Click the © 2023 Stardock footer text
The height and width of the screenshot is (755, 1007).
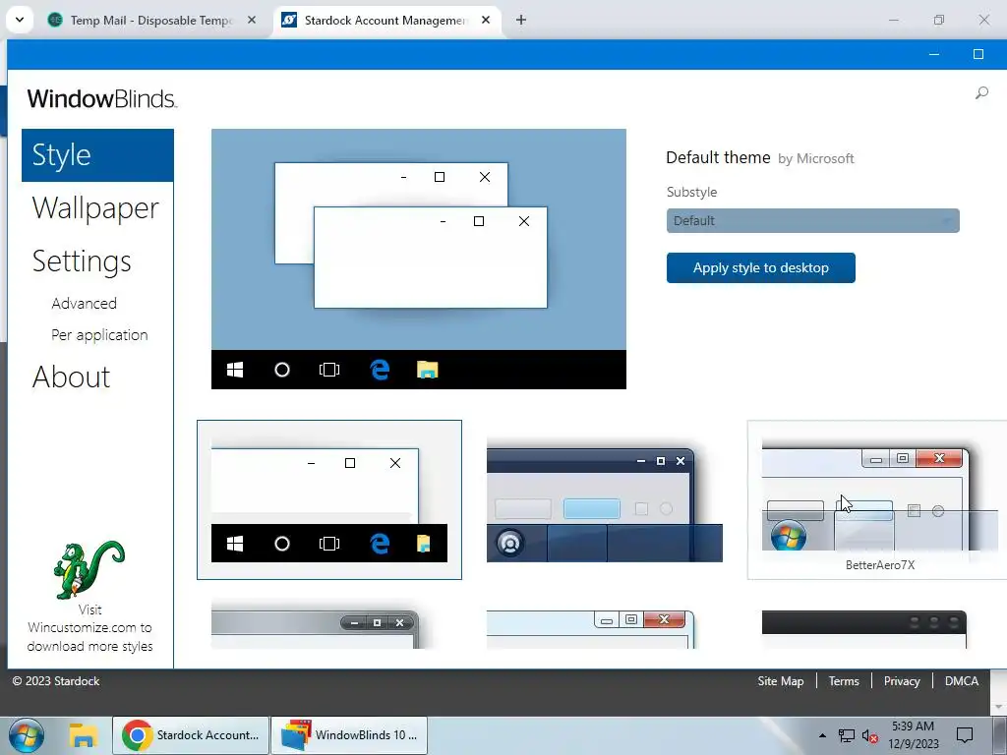56,681
